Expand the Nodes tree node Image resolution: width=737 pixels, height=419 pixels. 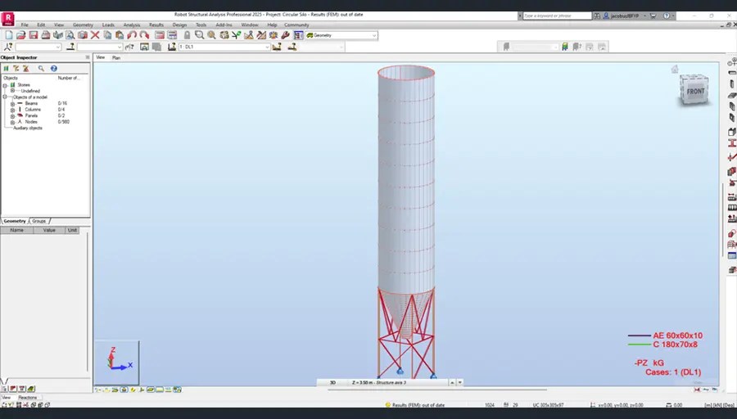click(12, 122)
